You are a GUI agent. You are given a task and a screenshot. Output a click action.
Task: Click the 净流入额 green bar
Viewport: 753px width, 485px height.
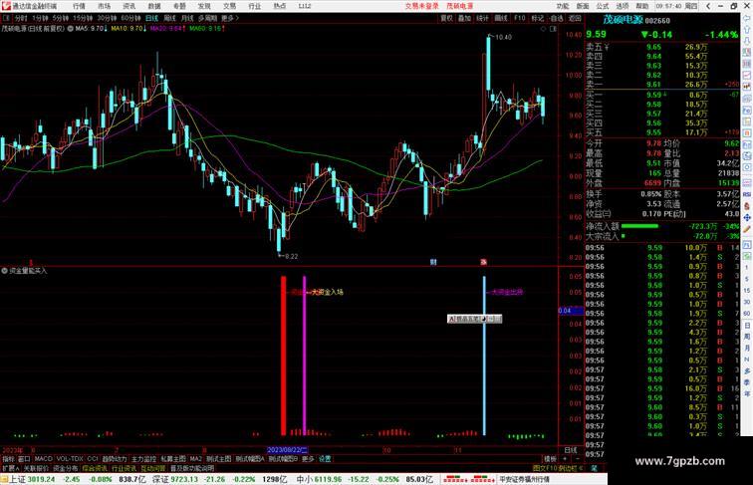click(x=639, y=226)
